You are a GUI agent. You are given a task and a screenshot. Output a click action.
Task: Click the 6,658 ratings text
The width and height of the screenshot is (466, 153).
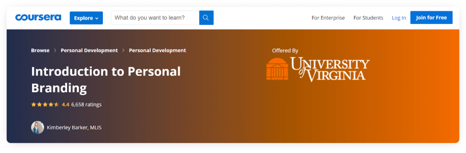[86, 104]
